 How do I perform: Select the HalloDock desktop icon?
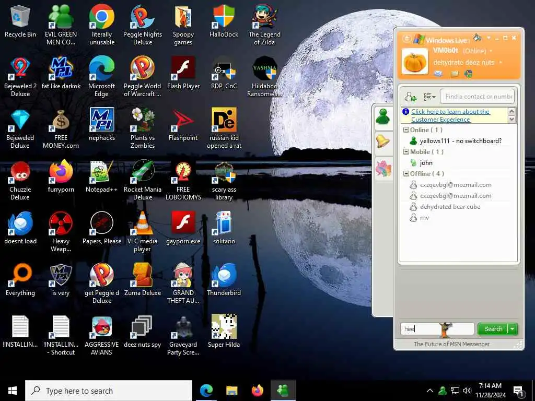pos(224,21)
